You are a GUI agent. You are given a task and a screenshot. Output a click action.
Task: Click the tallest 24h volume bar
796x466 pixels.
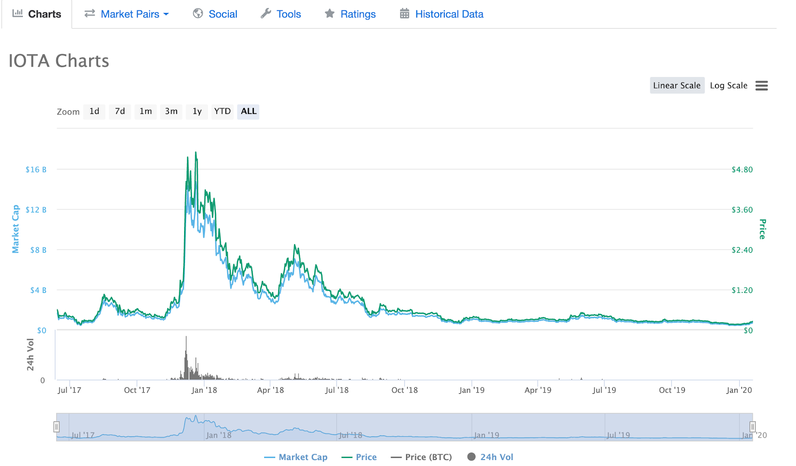[x=186, y=358]
